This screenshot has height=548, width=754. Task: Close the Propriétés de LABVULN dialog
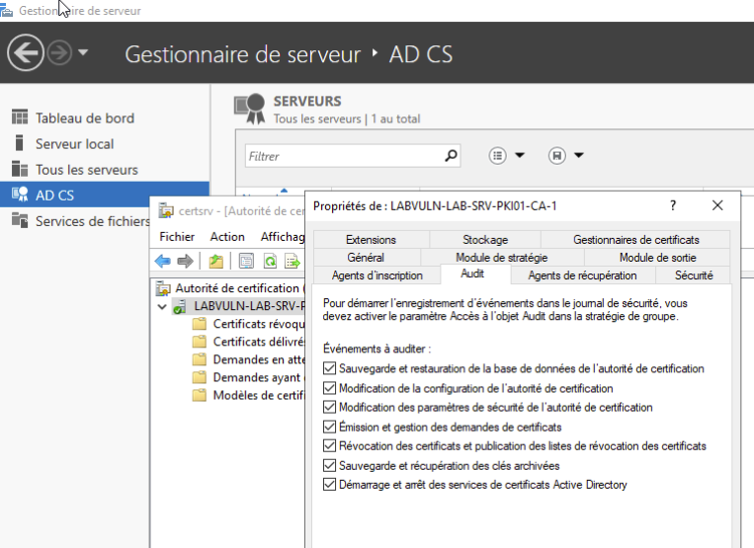717,205
